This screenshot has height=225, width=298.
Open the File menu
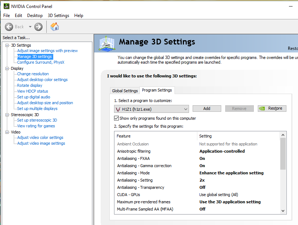click(7, 16)
